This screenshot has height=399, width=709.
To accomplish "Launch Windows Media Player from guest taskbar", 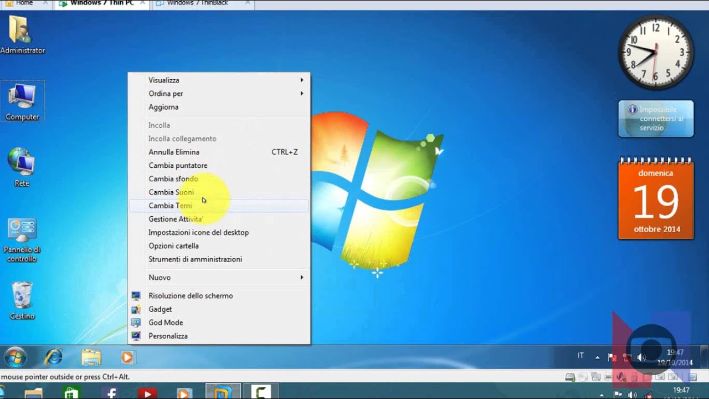I will (x=127, y=357).
